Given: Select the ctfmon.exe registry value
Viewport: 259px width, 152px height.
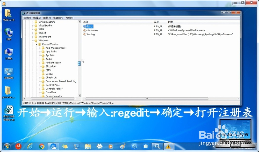Looking at the screenshot, I should 92,30.
